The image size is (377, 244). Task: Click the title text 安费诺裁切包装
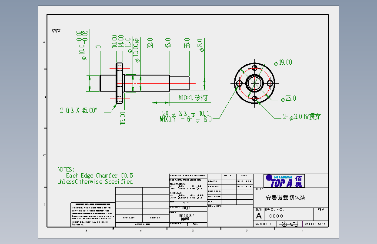click(286, 198)
